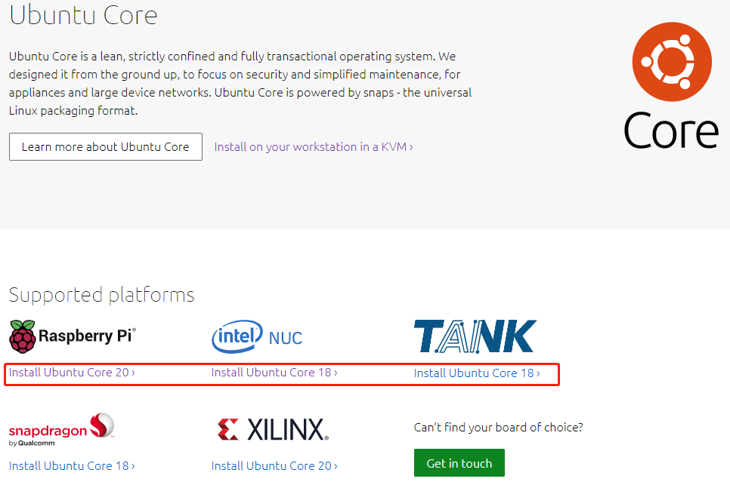Image resolution: width=730 pixels, height=491 pixels.
Task: Click the Intel NUC logo
Action: click(x=257, y=336)
